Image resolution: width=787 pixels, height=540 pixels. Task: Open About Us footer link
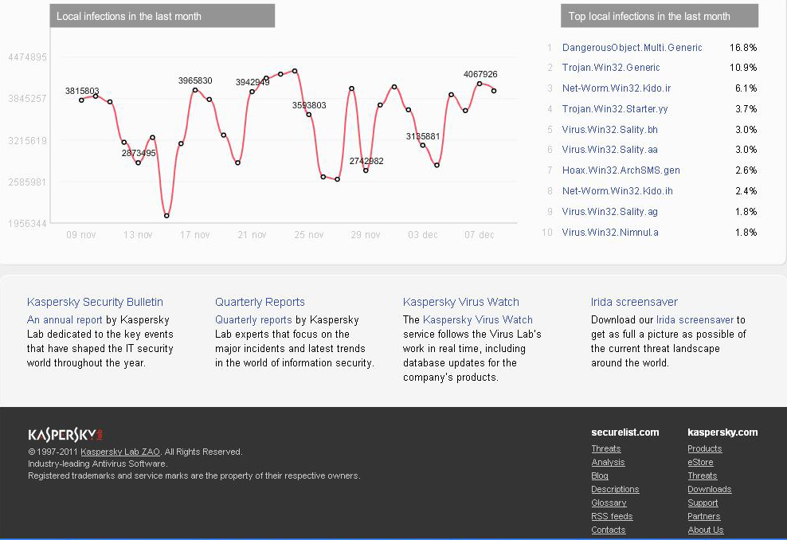[x=706, y=530]
